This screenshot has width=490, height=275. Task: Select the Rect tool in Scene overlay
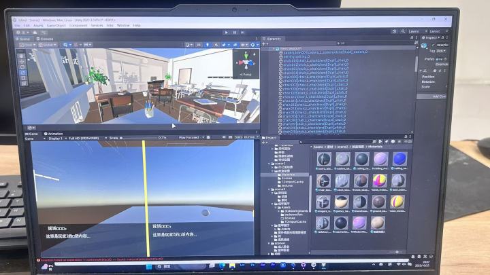23,77
